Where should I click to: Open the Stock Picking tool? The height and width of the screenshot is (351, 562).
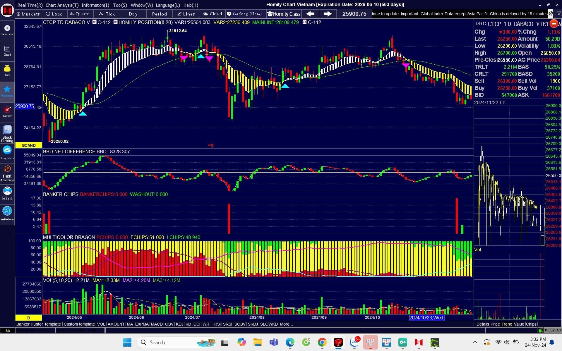(7, 134)
